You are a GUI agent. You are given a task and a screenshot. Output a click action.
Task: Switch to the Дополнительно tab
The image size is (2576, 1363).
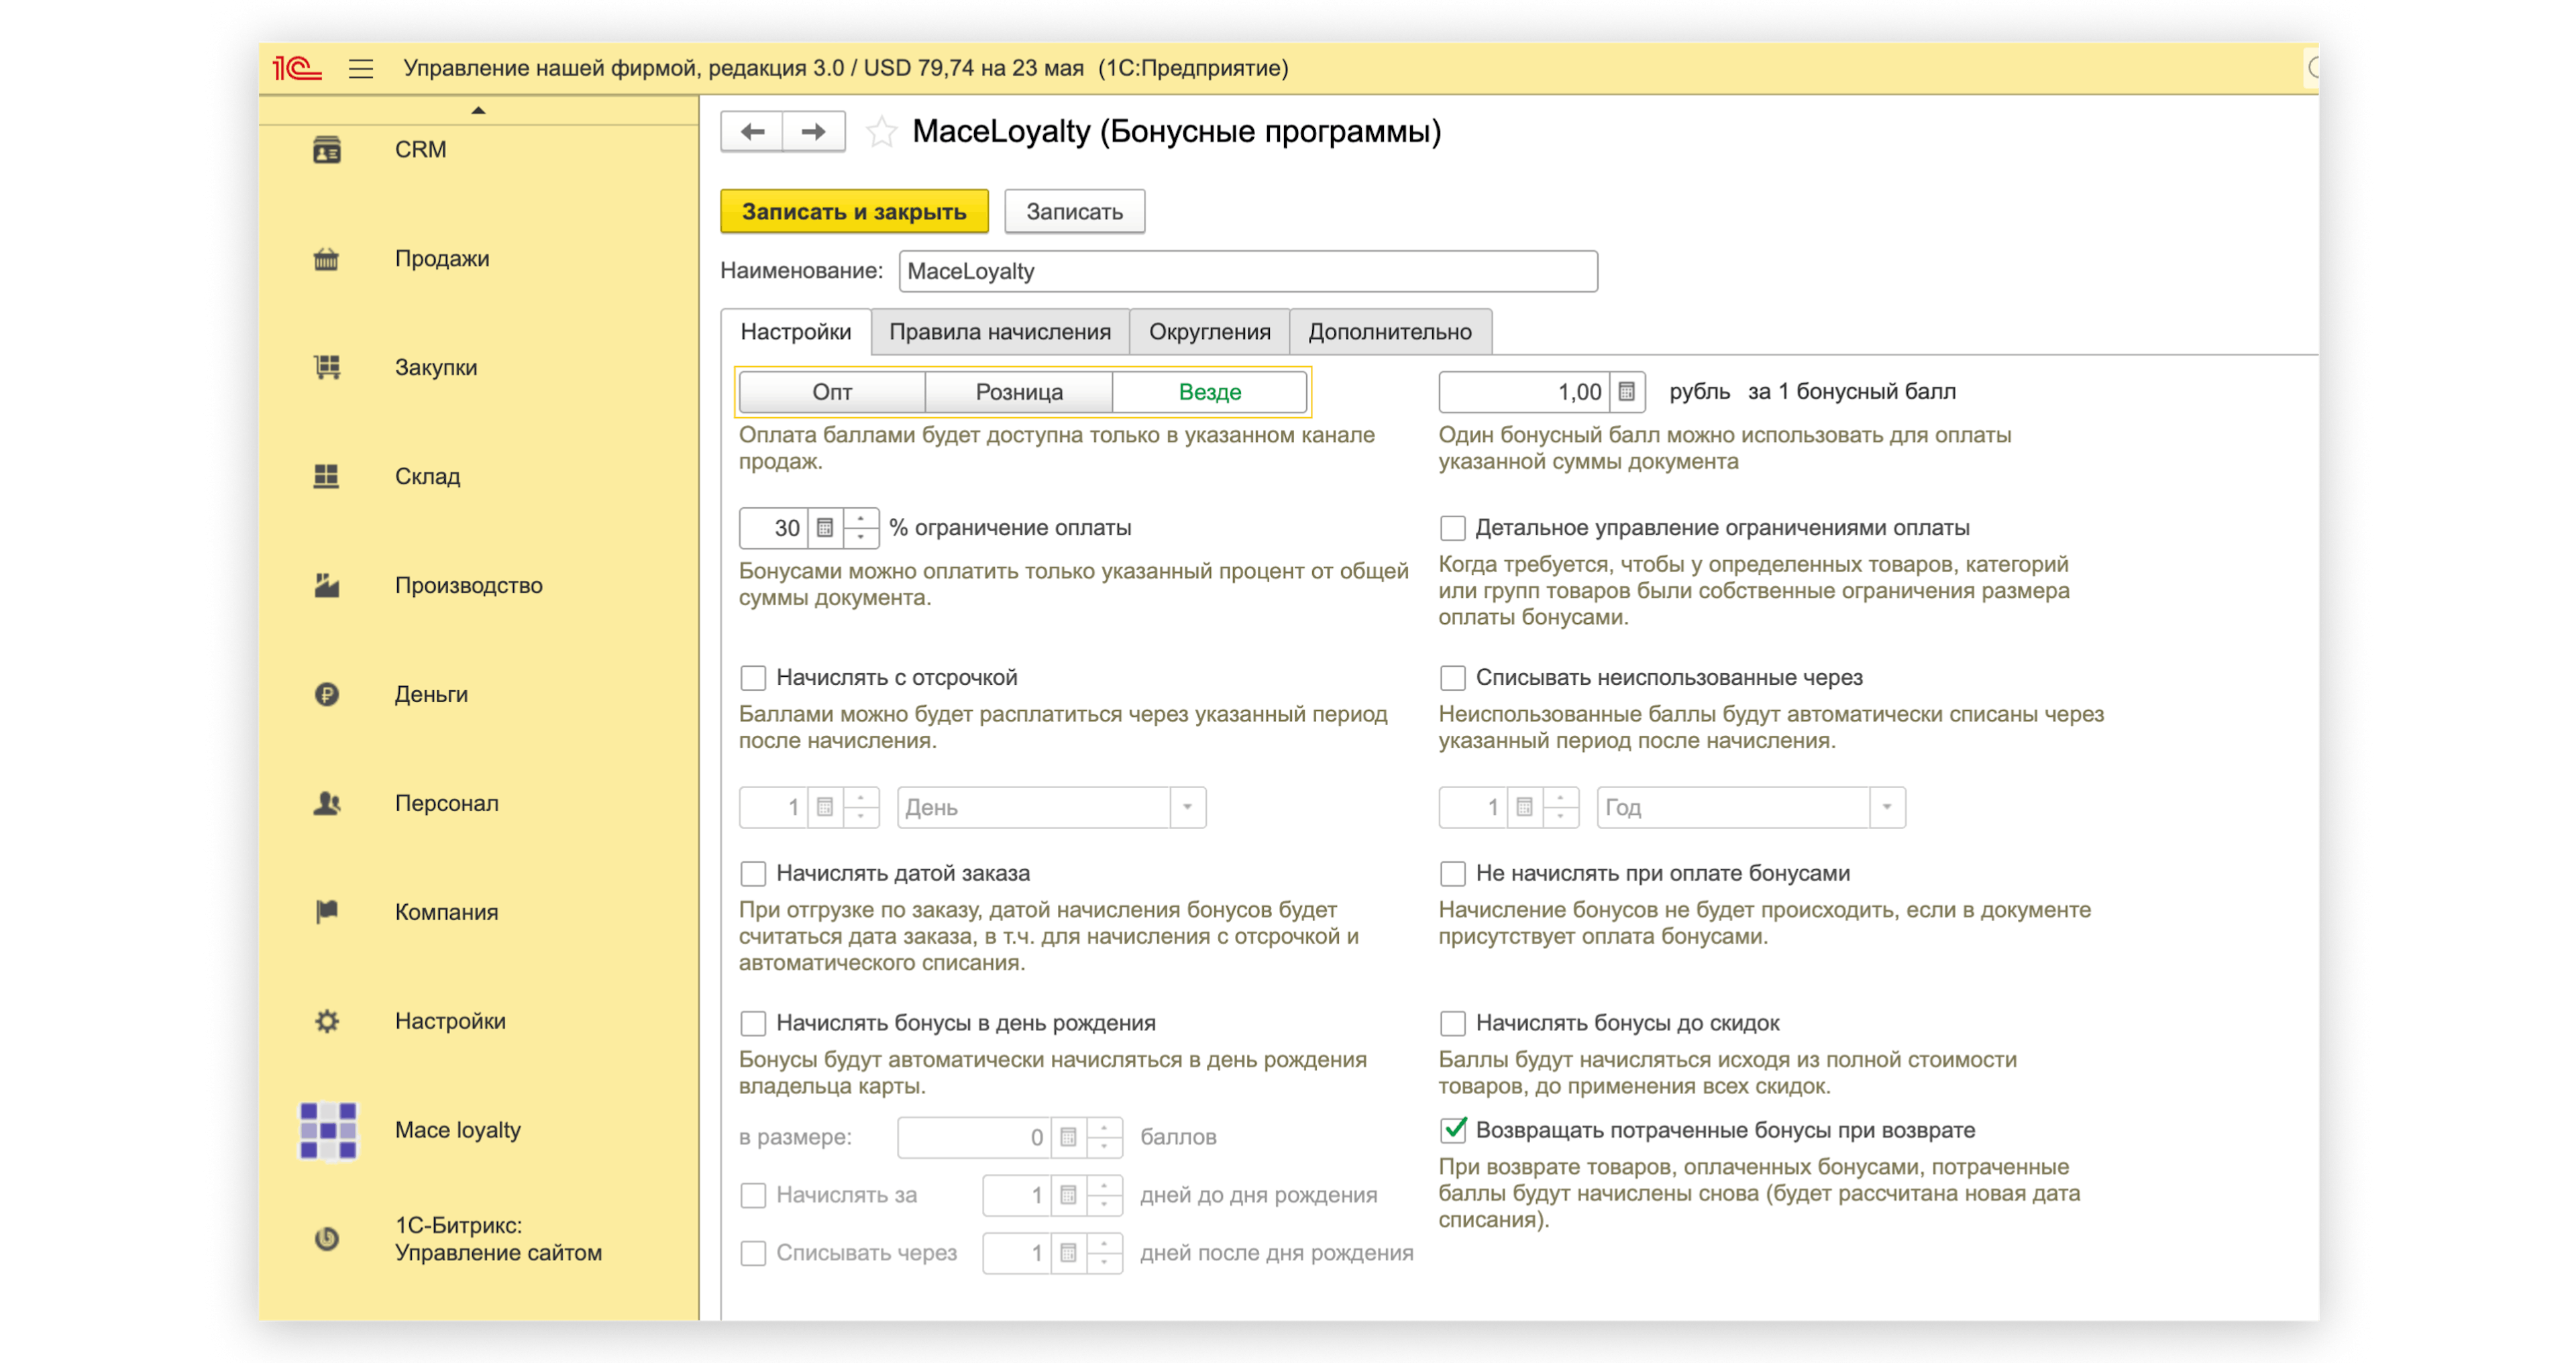point(1390,332)
